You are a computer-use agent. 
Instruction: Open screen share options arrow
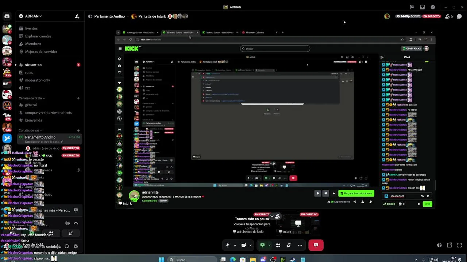tap(269, 245)
